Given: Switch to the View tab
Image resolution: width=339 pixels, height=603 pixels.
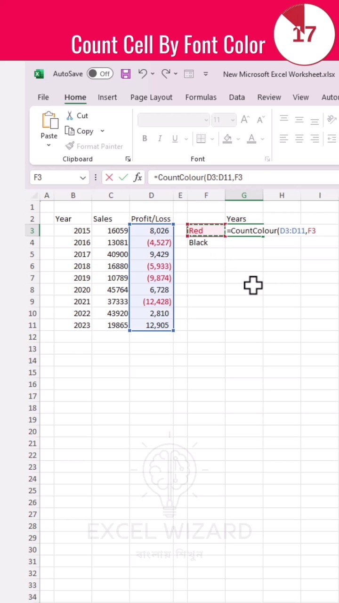Looking at the screenshot, I should coord(301,97).
